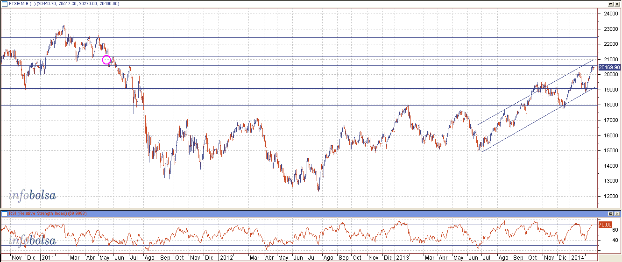This screenshot has width=622, height=262.
Task: Click the 2013 year marker on time axis
Action: pyautogui.click(x=402, y=257)
